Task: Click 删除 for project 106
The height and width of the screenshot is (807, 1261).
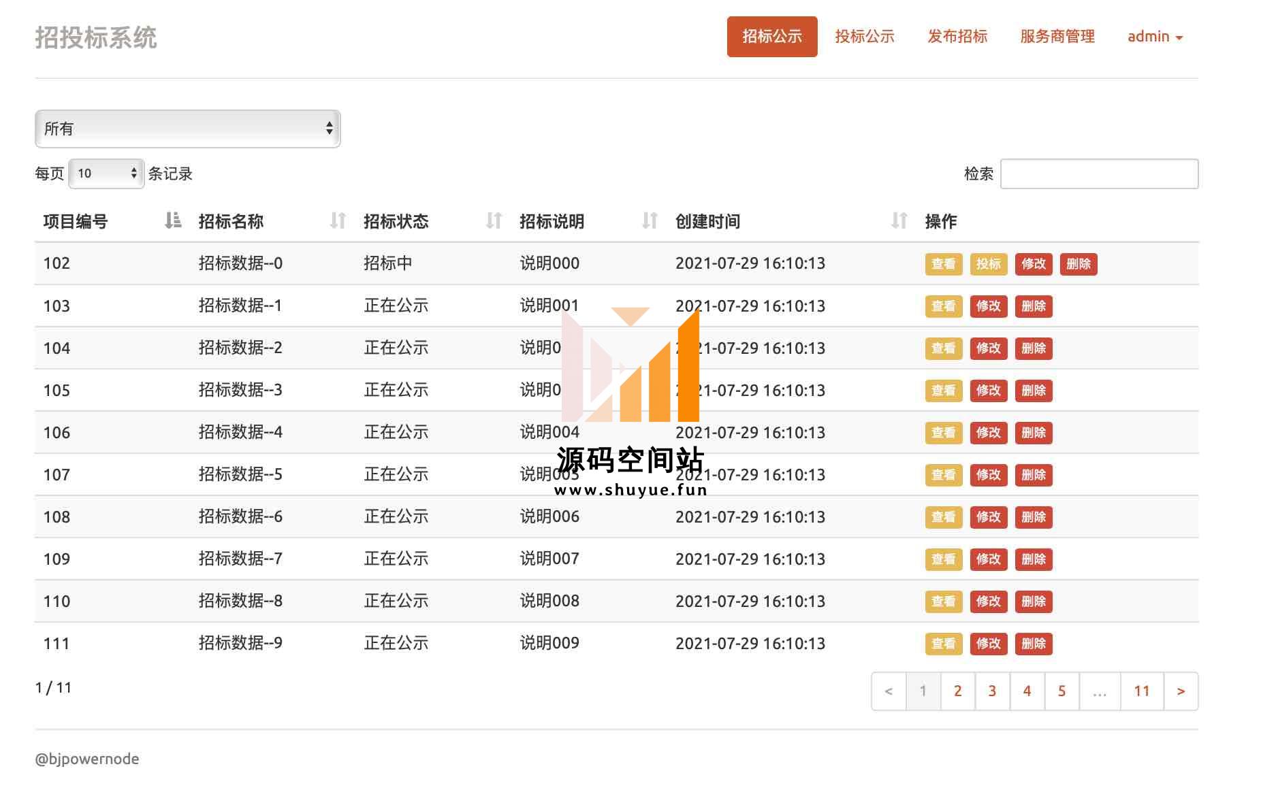Action: point(1034,433)
